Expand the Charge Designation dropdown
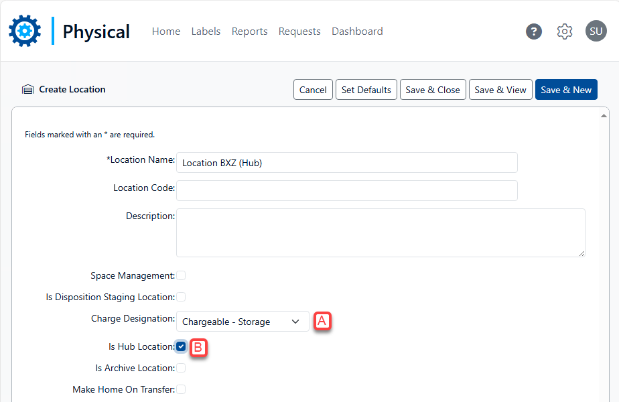Viewport: 619px width, 402px height. tap(242, 322)
